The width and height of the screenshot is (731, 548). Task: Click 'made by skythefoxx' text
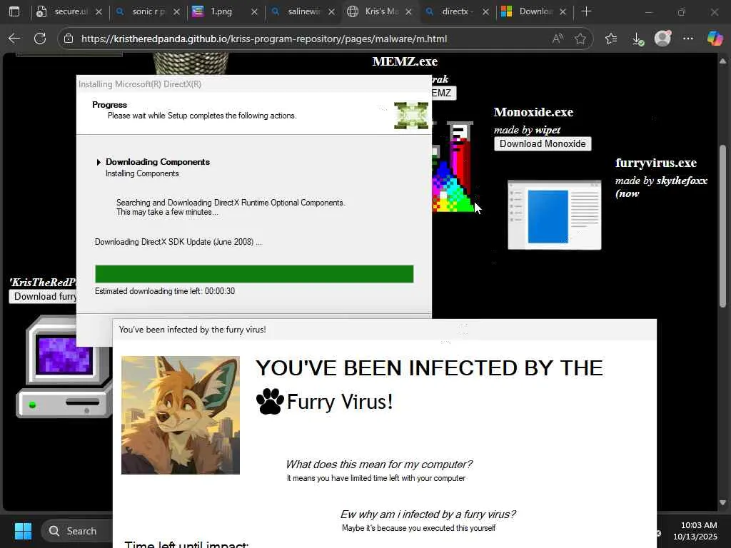click(x=661, y=181)
